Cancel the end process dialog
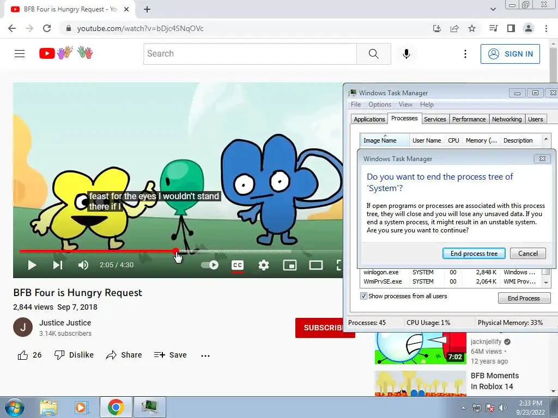 (527, 254)
